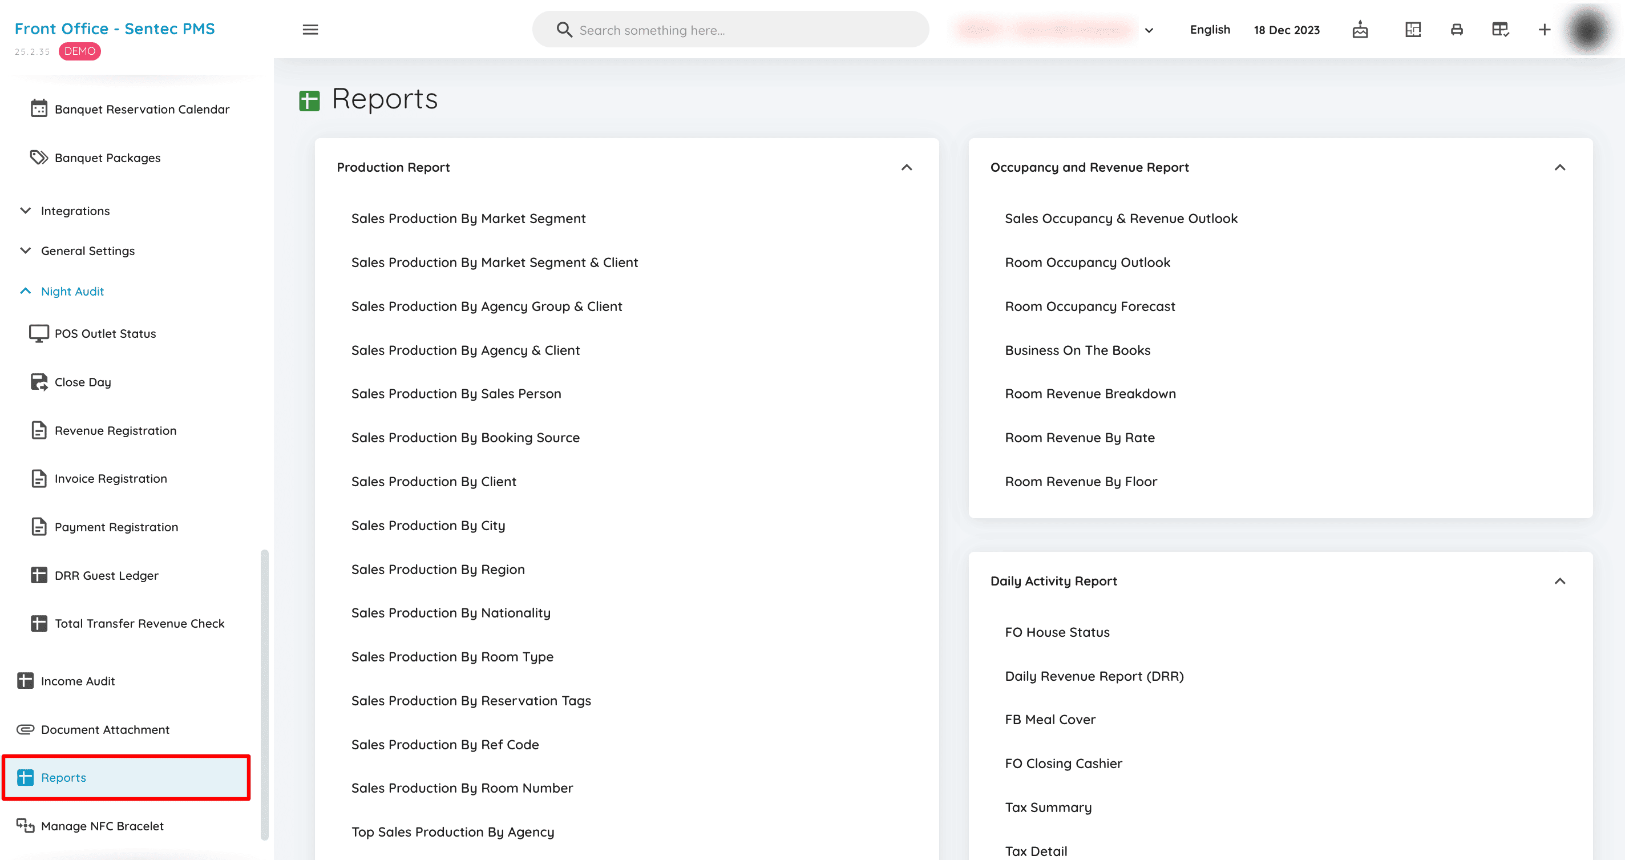Click the sidebar vertical scrollbar
This screenshot has width=1625, height=860.
[x=264, y=694]
